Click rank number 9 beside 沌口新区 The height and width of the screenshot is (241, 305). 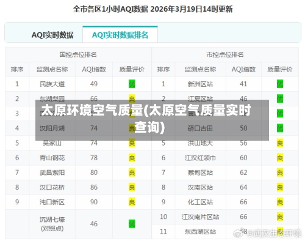tap(17, 202)
